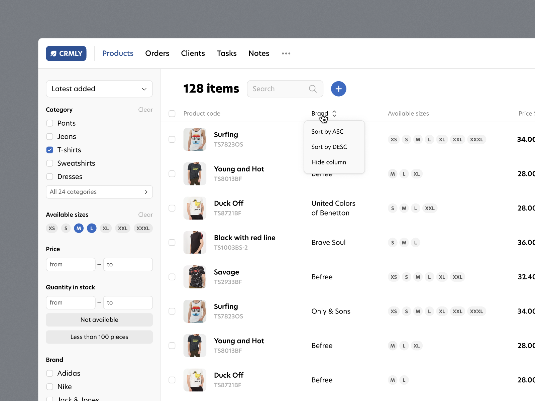Check the Nike brand filter
The image size is (535, 401).
coord(50,387)
